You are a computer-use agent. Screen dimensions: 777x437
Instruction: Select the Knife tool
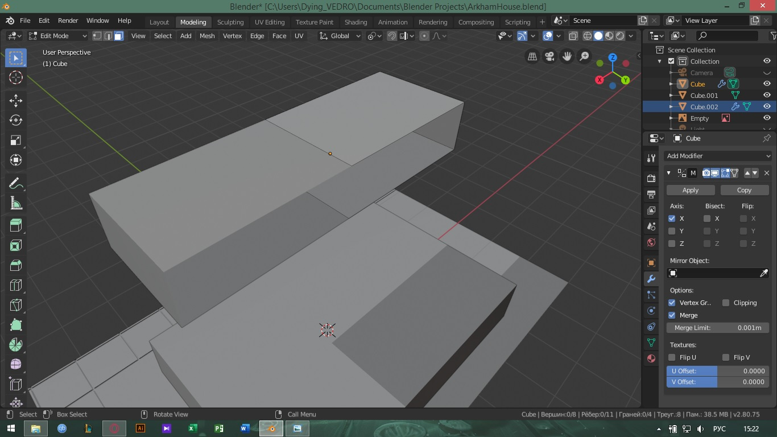(x=16, y=305)
